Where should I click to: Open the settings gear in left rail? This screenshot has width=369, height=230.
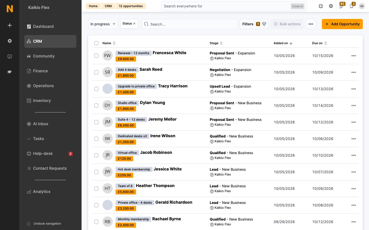pos(10,41)
